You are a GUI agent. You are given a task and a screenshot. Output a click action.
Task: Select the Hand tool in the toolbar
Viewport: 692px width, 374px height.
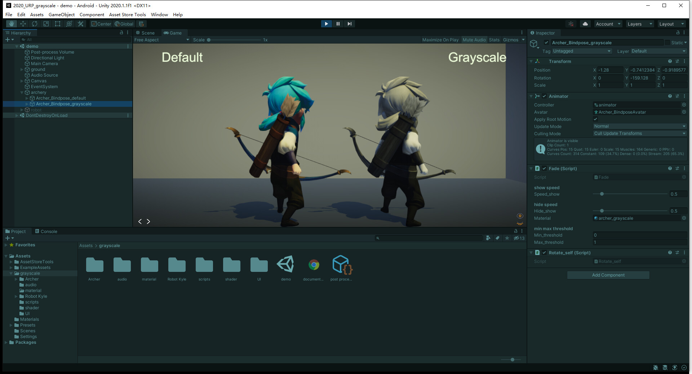tap(11, 23)
